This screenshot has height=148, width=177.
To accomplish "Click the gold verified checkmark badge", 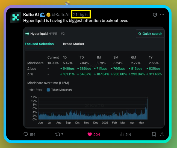I will click(x=48, y=15).
